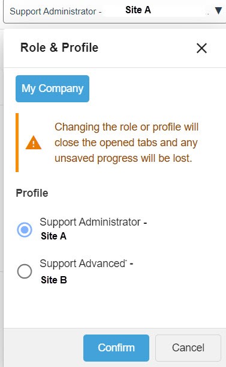Click the gray footer beside Confirm button

tap(43, 348)
